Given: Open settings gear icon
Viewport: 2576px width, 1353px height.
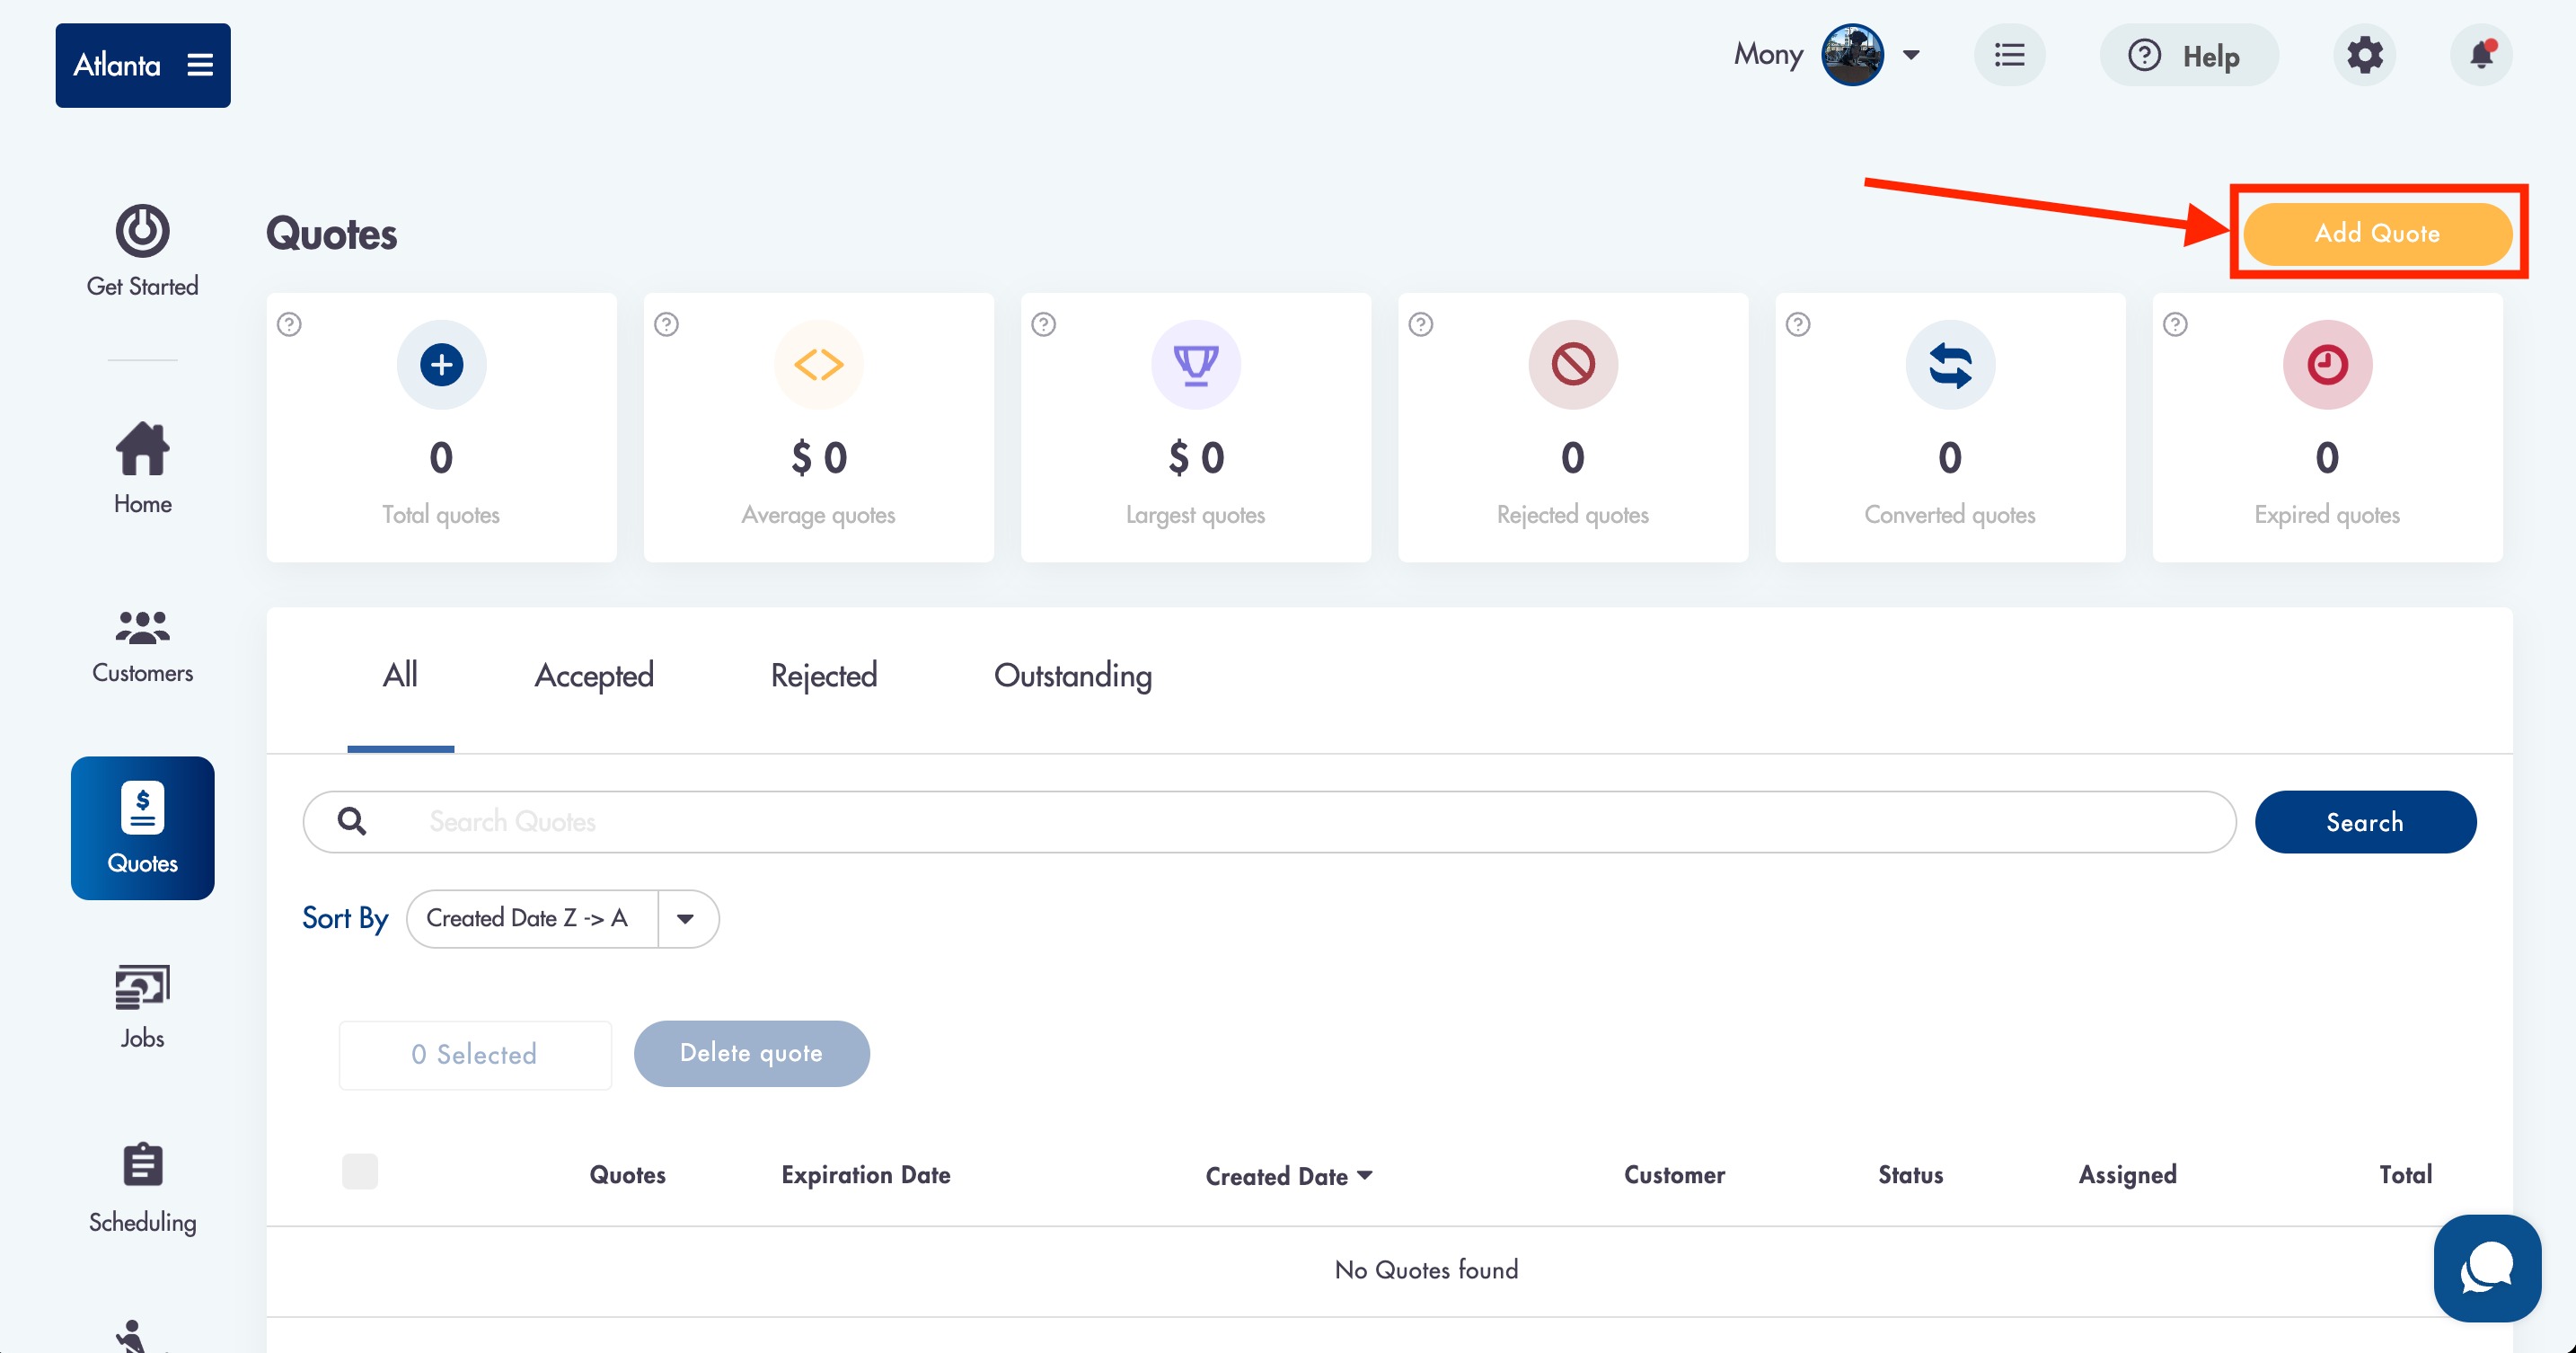Looking at the screenshot, I should point(2365,55).
